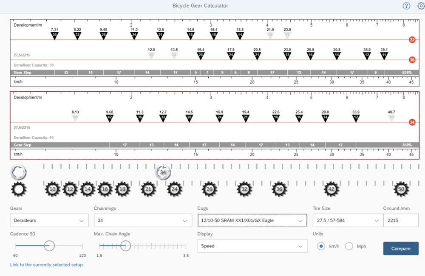This screenshot has height=276, width=425.
Task: Select the km/h units radio button
Action: (x=321, y=246)
